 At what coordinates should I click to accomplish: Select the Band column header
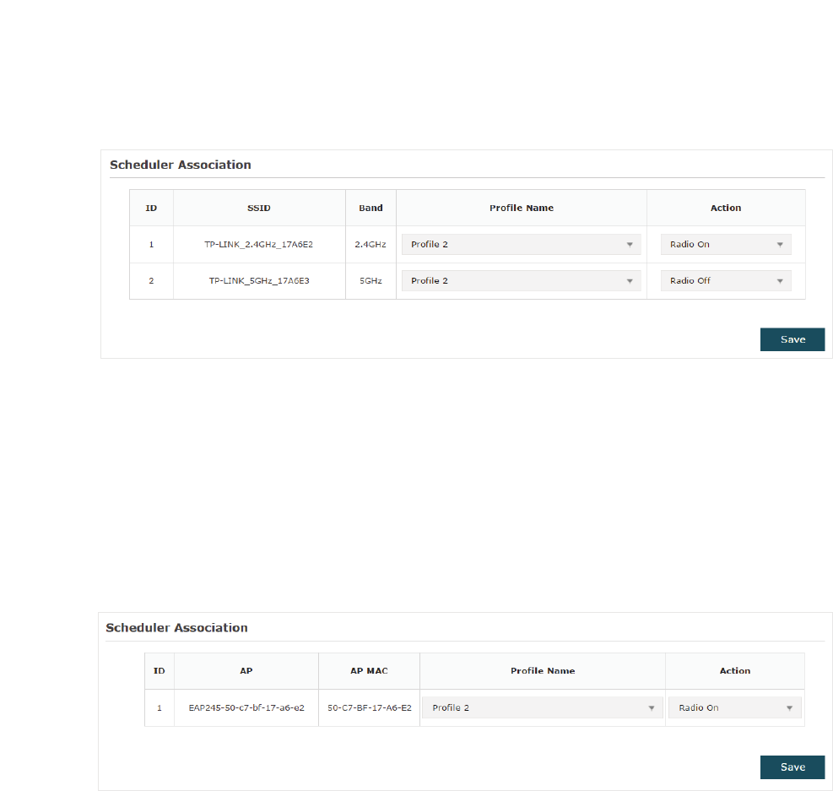click(x=371, y=208)
